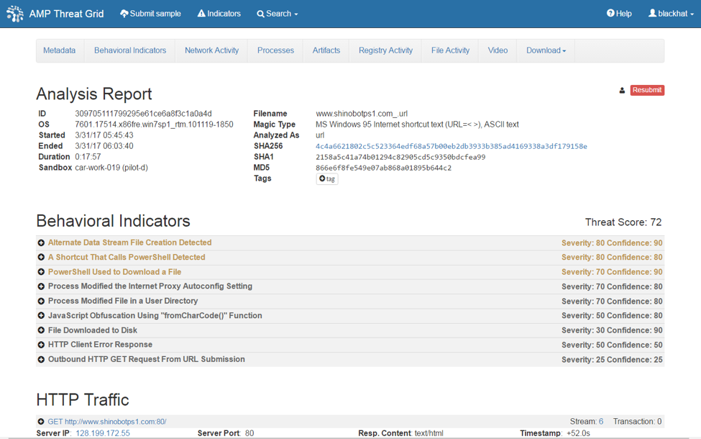Switch to the Network Activity tab
This screenshot has height=439, width=701.
click(x=211, y=50)
